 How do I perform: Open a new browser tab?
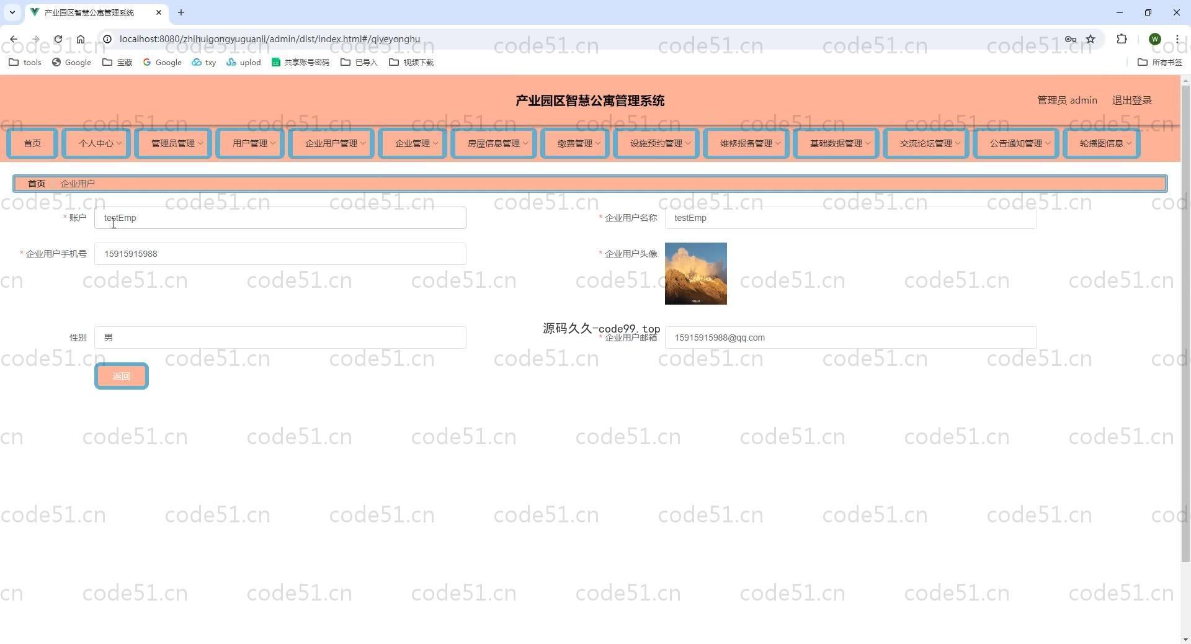point(181,12)
